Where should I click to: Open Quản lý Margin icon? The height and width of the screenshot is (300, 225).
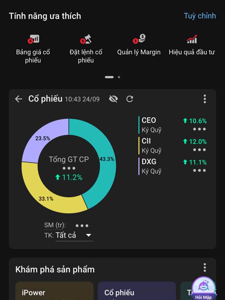[x=139, y=39]
